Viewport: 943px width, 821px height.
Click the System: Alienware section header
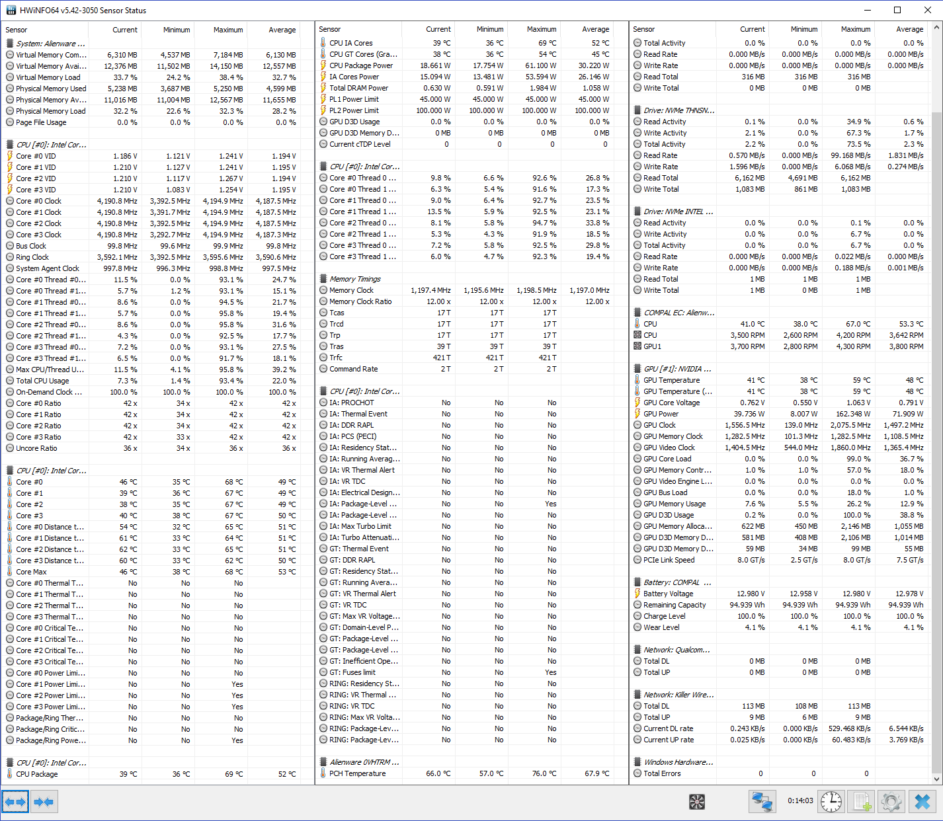tap(50, 44)
